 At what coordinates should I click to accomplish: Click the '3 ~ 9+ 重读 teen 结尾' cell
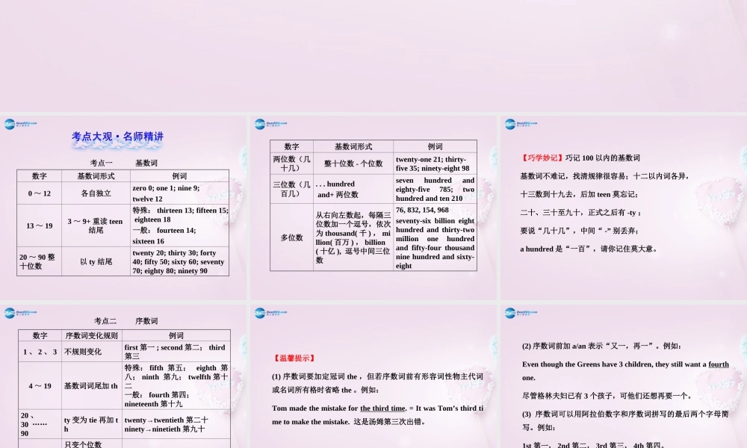tap(96, 225)
